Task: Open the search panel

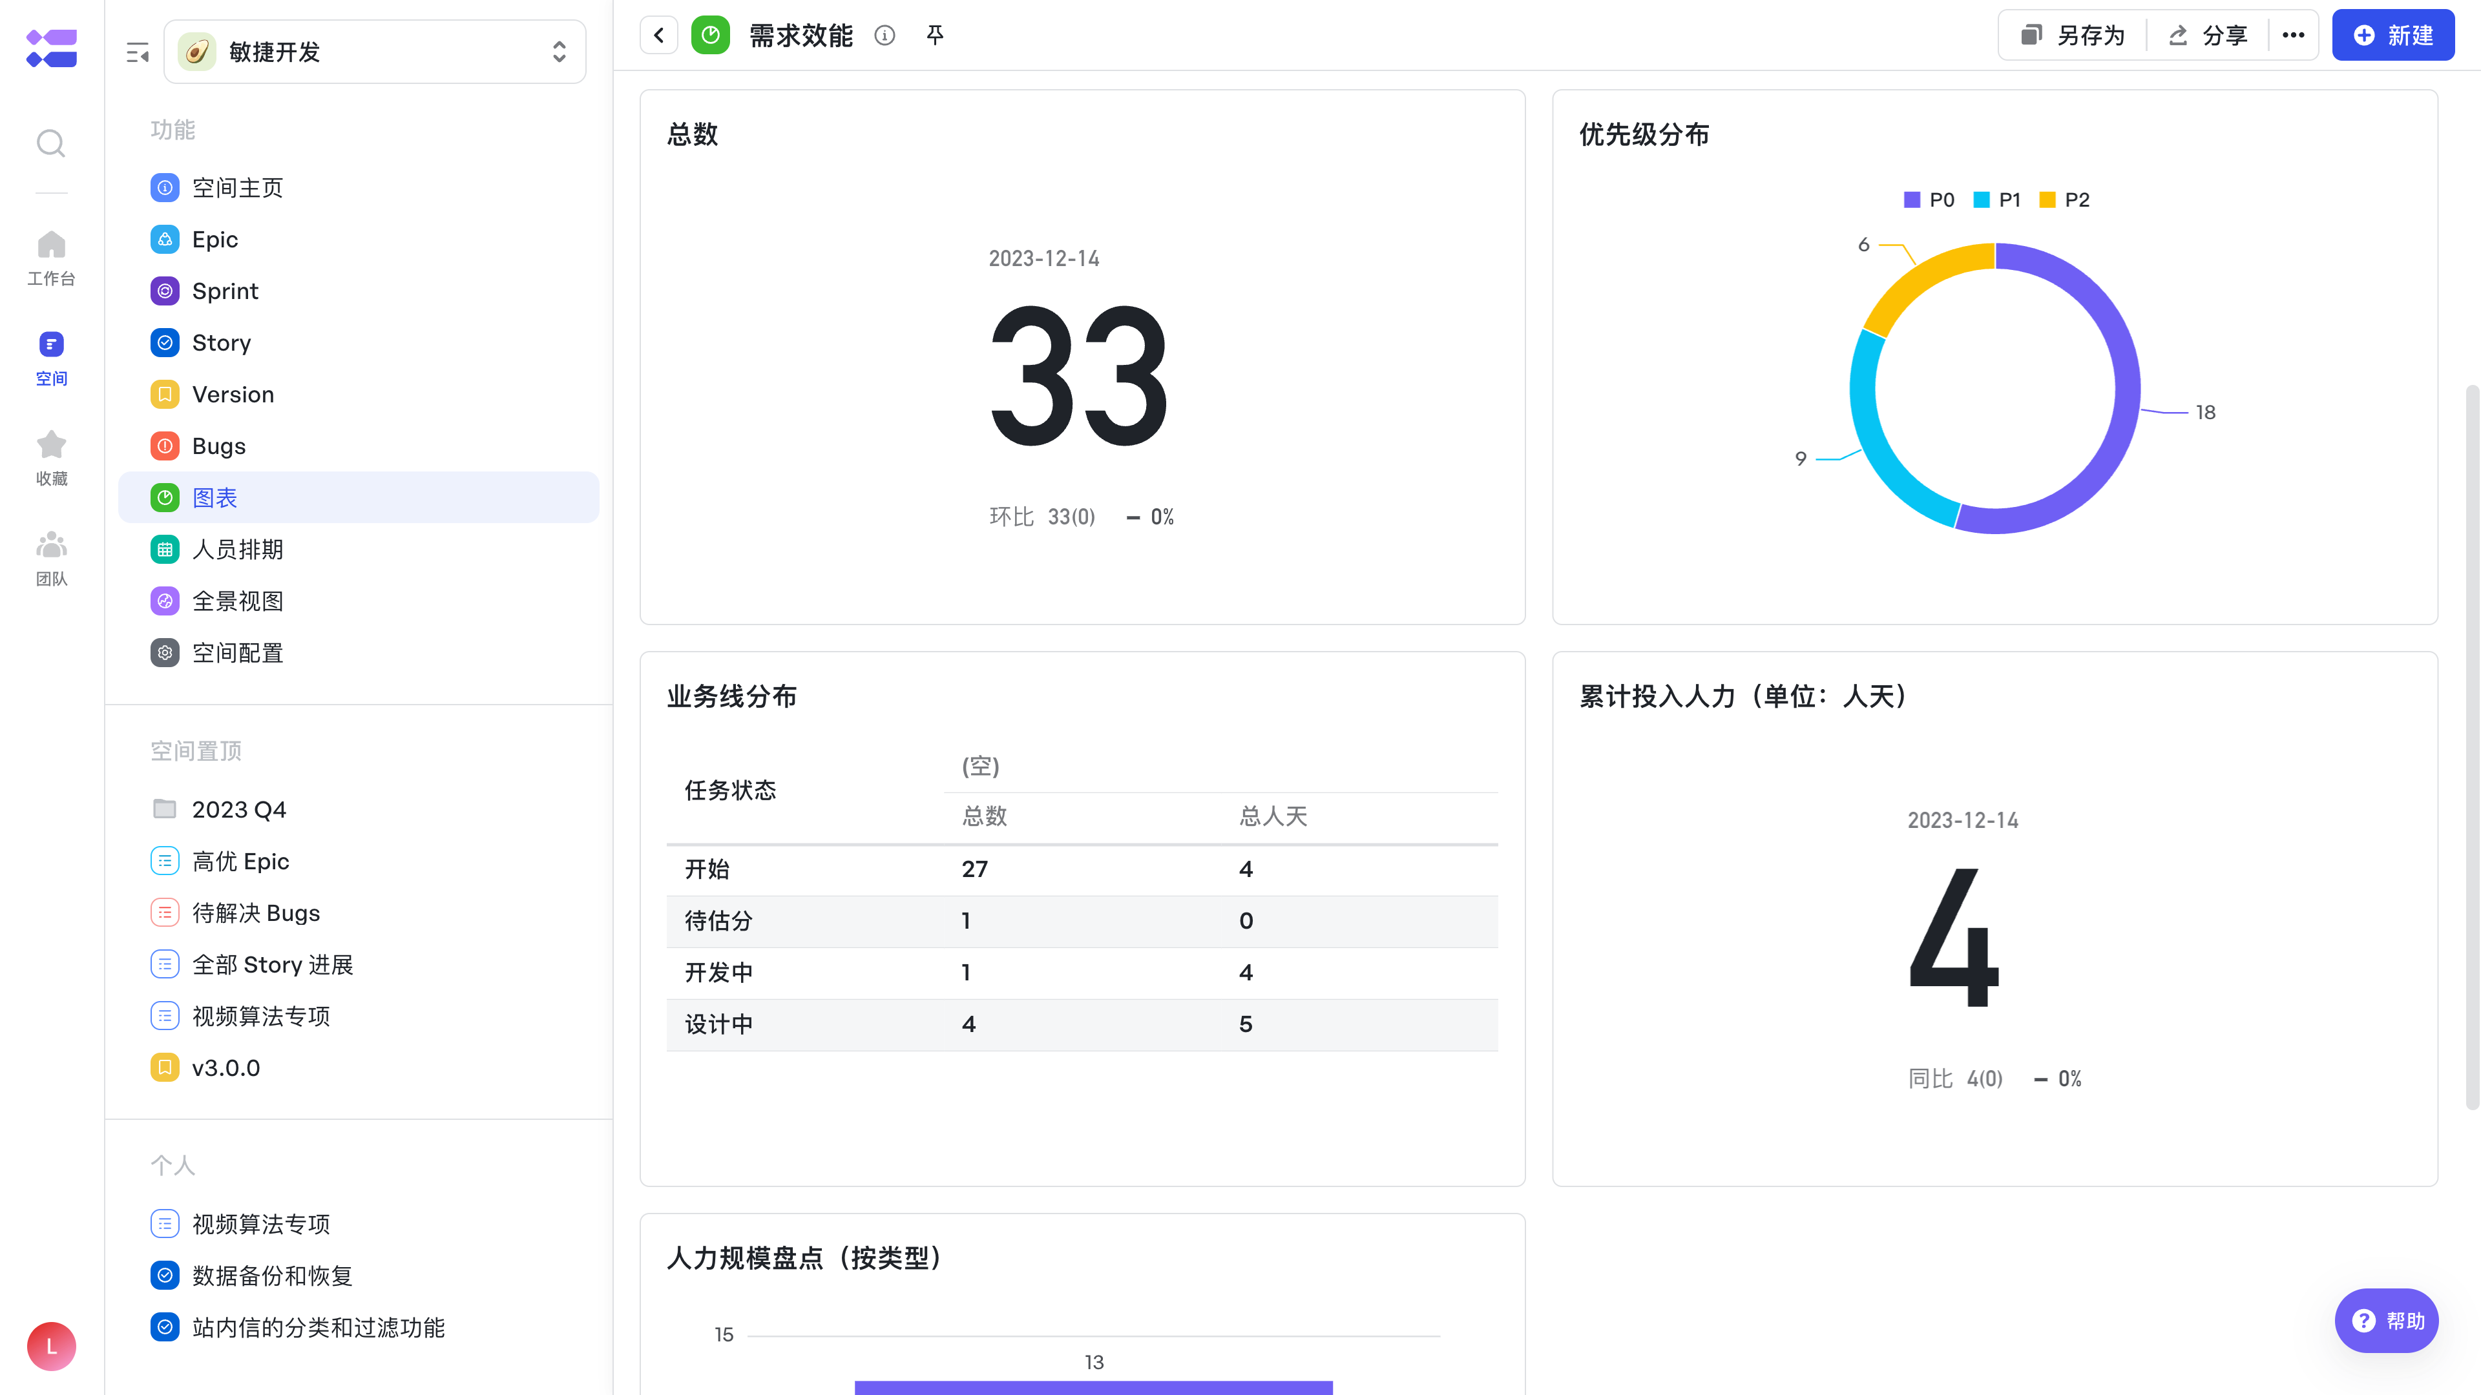Action: pyautogui.click(x=51, y=143)
